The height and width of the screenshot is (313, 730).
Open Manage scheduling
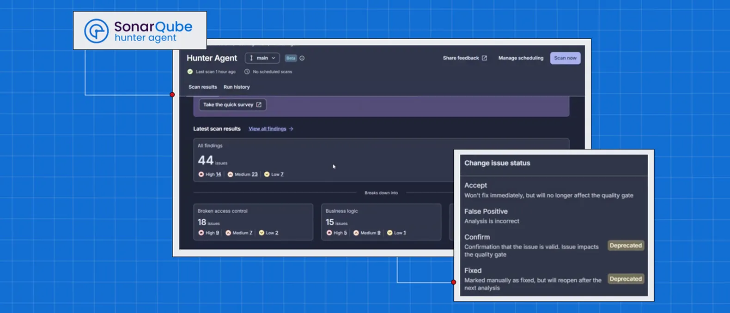[521, 58]
